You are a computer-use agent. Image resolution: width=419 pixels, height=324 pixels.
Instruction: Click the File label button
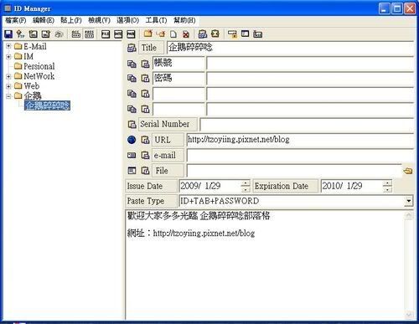[168, 171]
